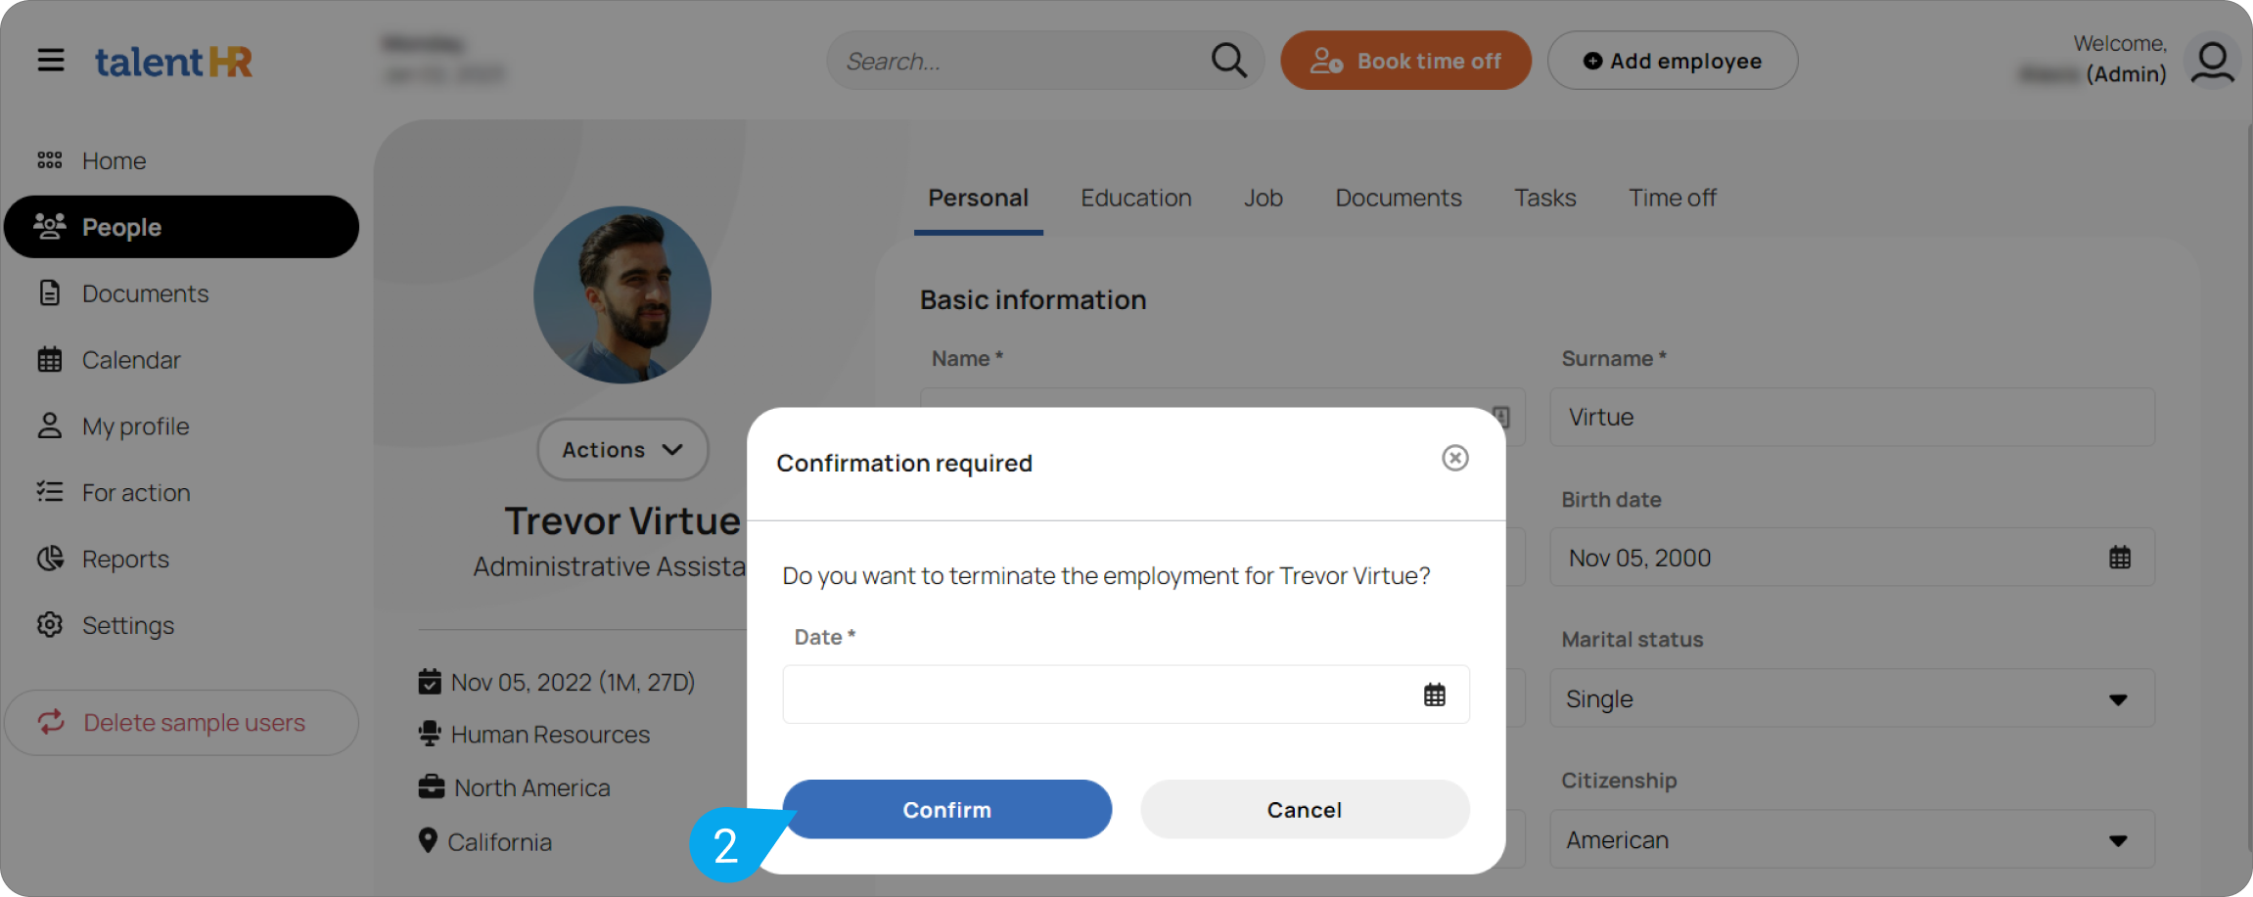The height and width of the screenshot is (897, 2253).
Task: Select the Documents sidebar icon
Action: click(x=50, y=292)
